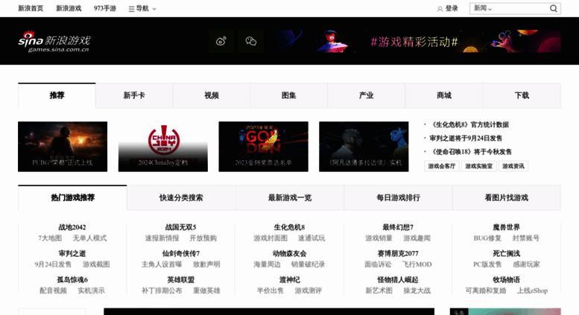Switch to the 商城 tab
The image size is (579, 315).
click(x=444, y=95)
